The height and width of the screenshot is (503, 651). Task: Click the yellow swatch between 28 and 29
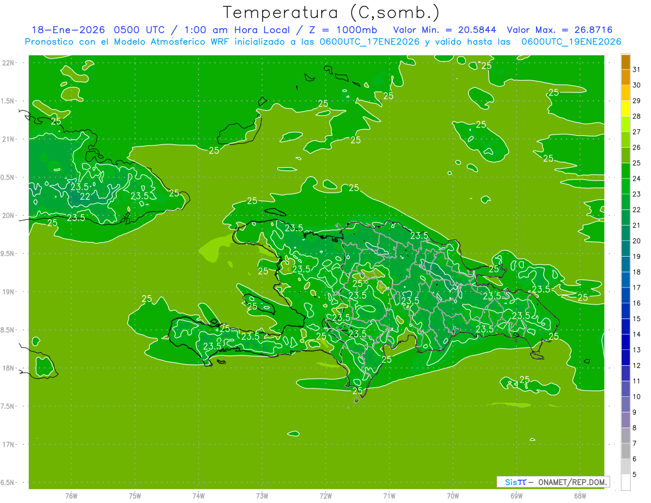pos(626,109)
